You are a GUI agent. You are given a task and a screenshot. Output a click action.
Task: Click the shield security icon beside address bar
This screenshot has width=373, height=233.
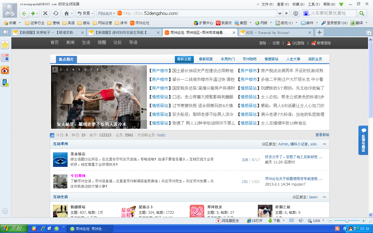pyautogui.click(x=296, y=13)
